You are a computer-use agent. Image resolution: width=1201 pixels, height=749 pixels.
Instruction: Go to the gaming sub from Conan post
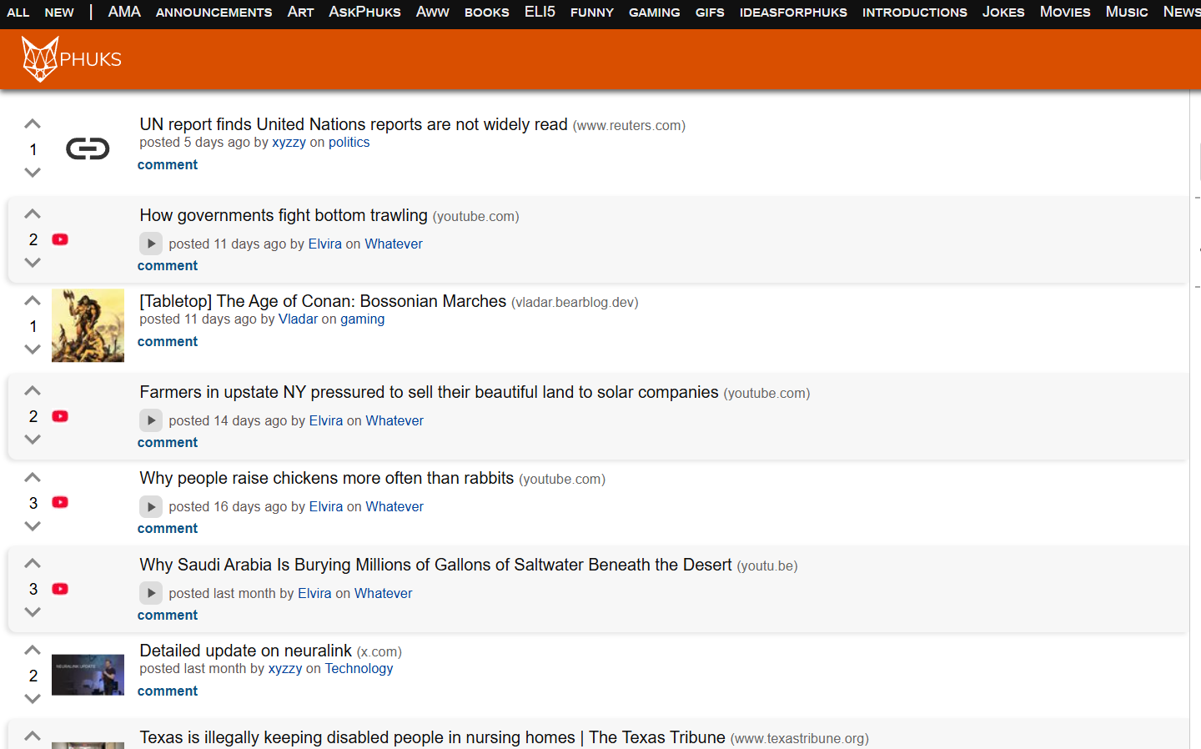(x=362, y=319)
